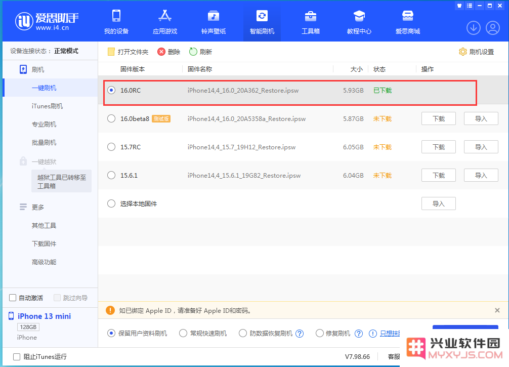Image resolution: width=509 pixels, height=367 pixels.
Task: Open 下载固件 in the sidebar
Action: pos(44,243)
